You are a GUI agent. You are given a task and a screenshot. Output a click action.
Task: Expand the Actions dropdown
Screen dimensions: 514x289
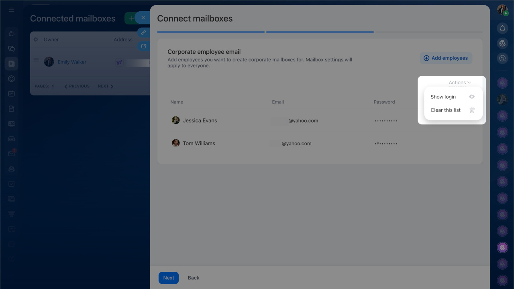pyautogui.click(x=460, y=83)
